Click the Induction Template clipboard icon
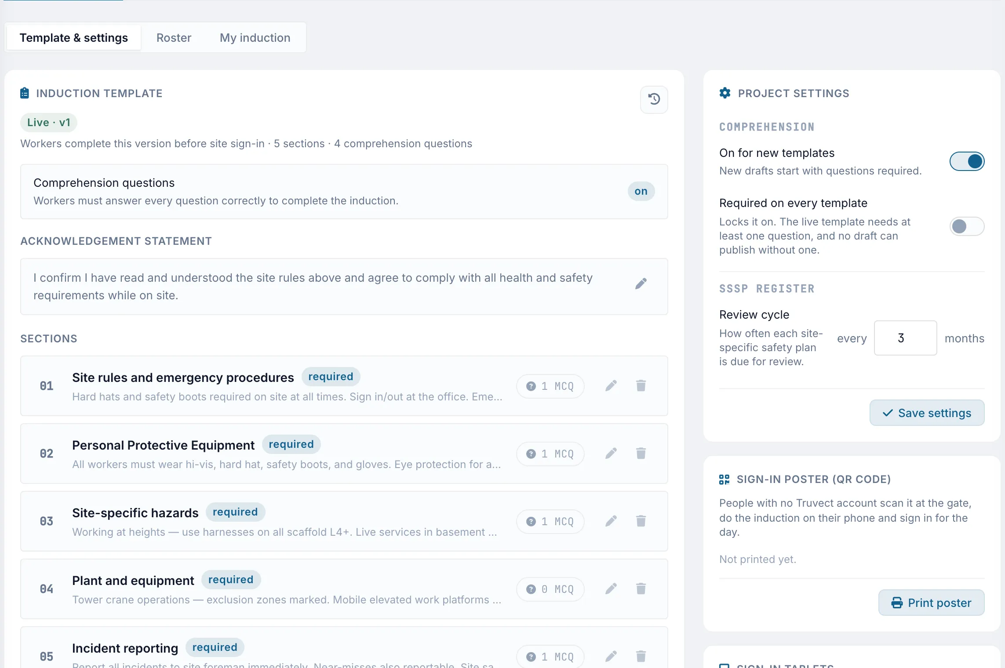 coord(25,93)
